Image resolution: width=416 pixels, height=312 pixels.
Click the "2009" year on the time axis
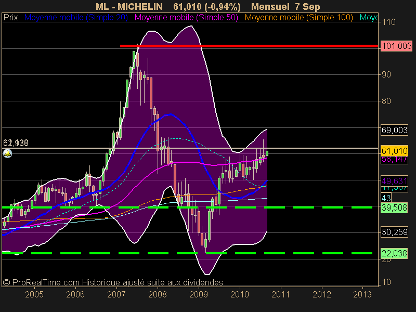click(x=199, y=294)
